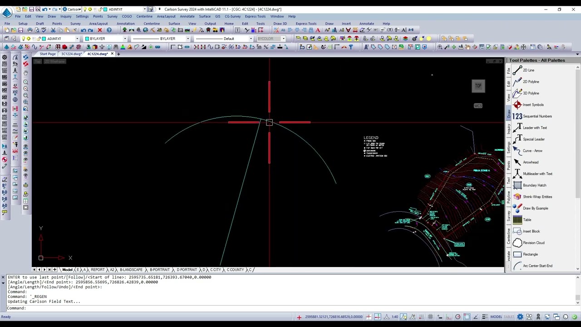Select the Arrowhead palette tool
This screenshot has width=581, height=327.
(530, 162)
